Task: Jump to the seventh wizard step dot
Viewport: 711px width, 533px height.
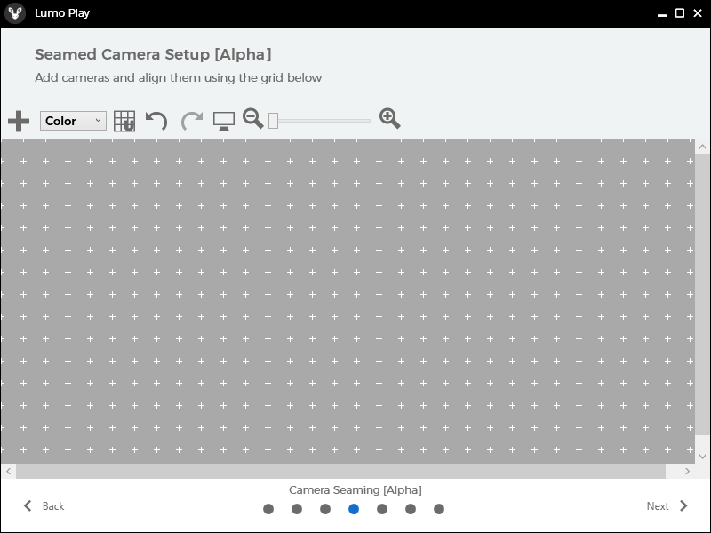Action: point(439,509)
